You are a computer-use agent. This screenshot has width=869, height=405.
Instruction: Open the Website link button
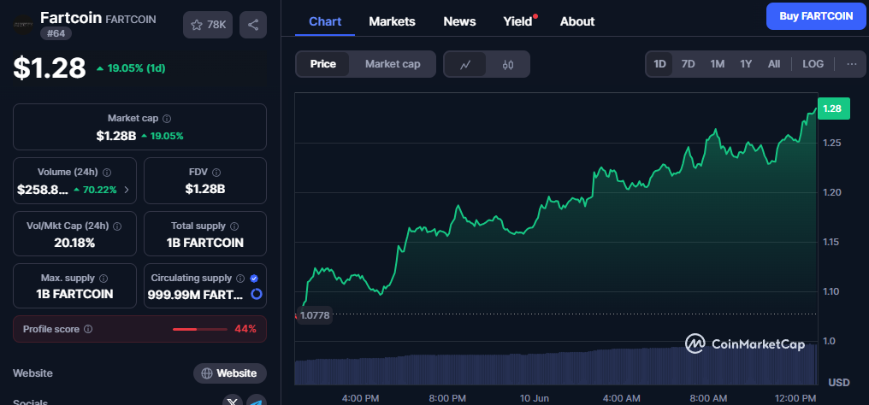pyautogui.click(x=229, y=373)
